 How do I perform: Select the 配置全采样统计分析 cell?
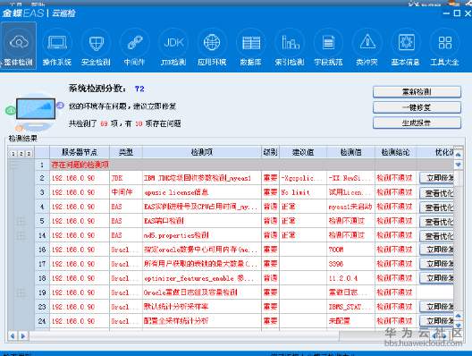tap(202, 321)
